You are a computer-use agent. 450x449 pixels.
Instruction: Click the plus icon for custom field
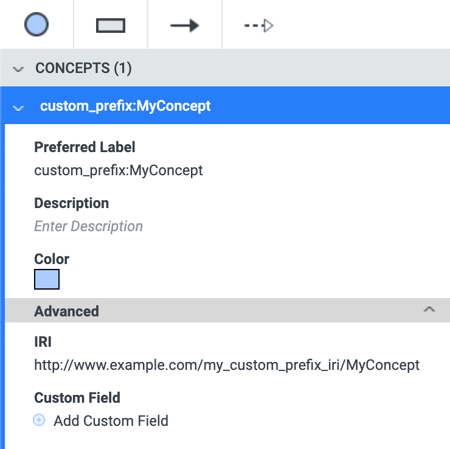(x=39, y=420)
